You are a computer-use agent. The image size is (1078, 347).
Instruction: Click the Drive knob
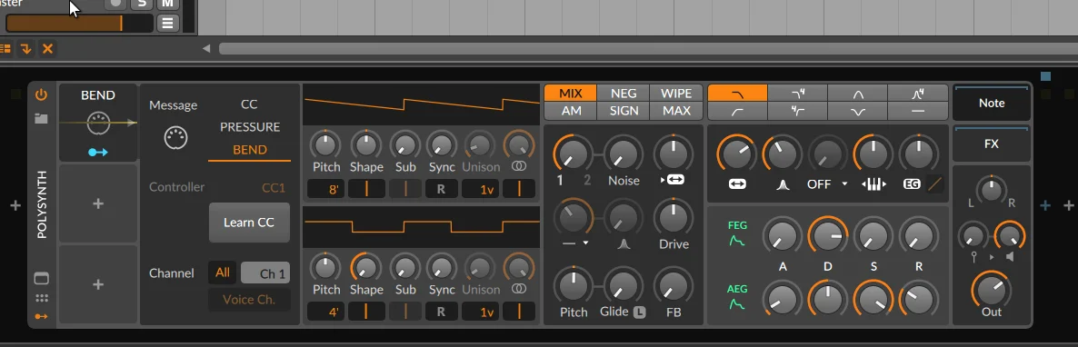coord(673,218)
